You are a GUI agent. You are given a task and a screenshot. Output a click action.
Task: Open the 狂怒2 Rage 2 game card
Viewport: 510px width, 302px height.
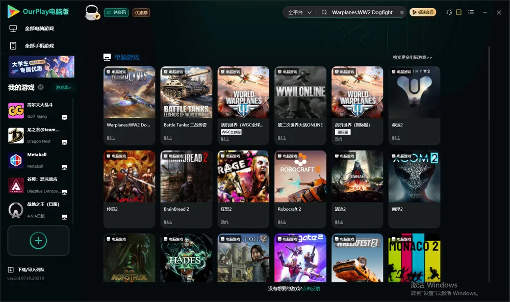click(x=243, y=189)
